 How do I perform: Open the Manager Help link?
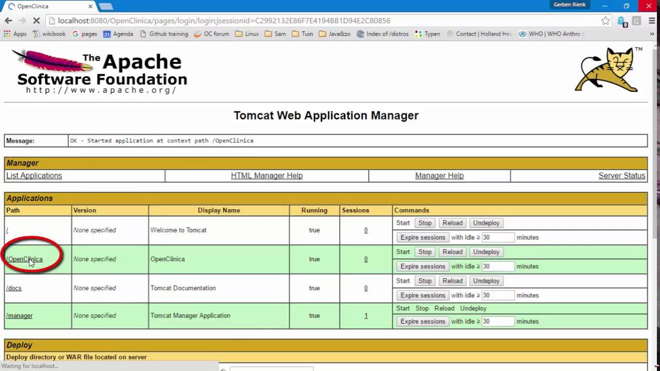439,176
